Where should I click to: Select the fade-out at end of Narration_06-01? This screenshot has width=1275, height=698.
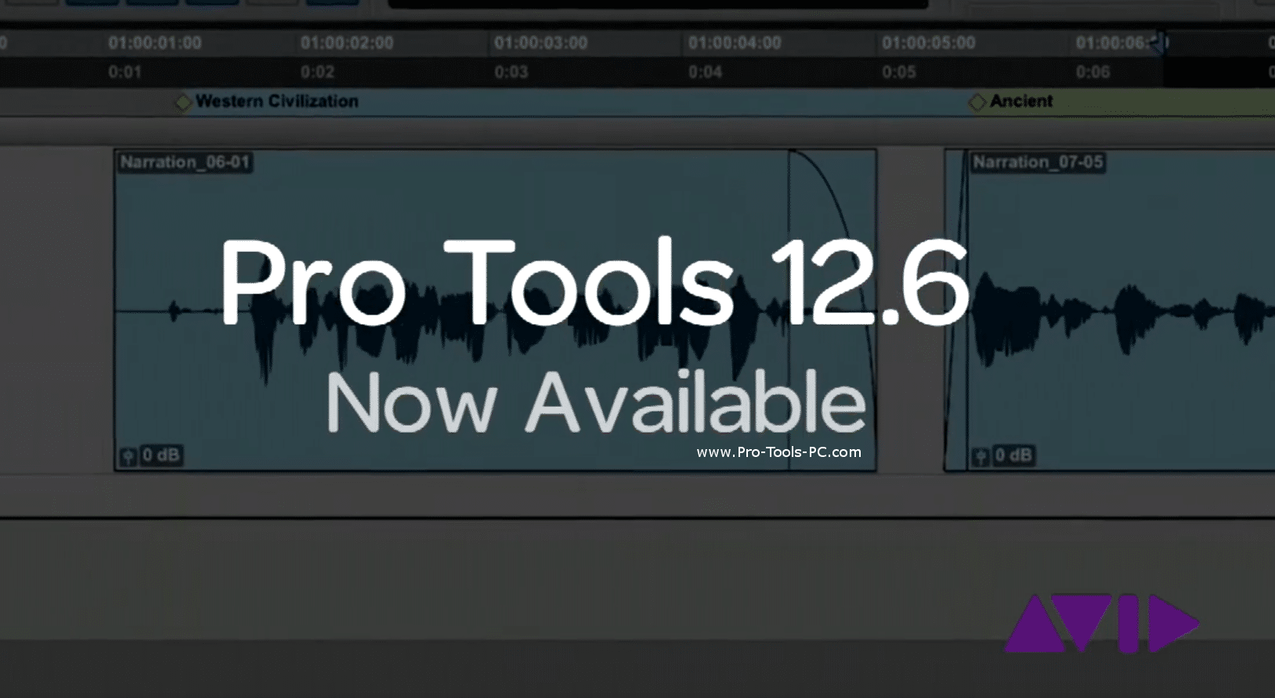click(832, 310)
